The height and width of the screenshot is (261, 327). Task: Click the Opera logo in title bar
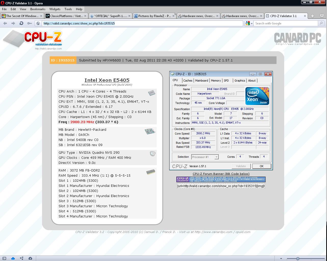point(3,3)
